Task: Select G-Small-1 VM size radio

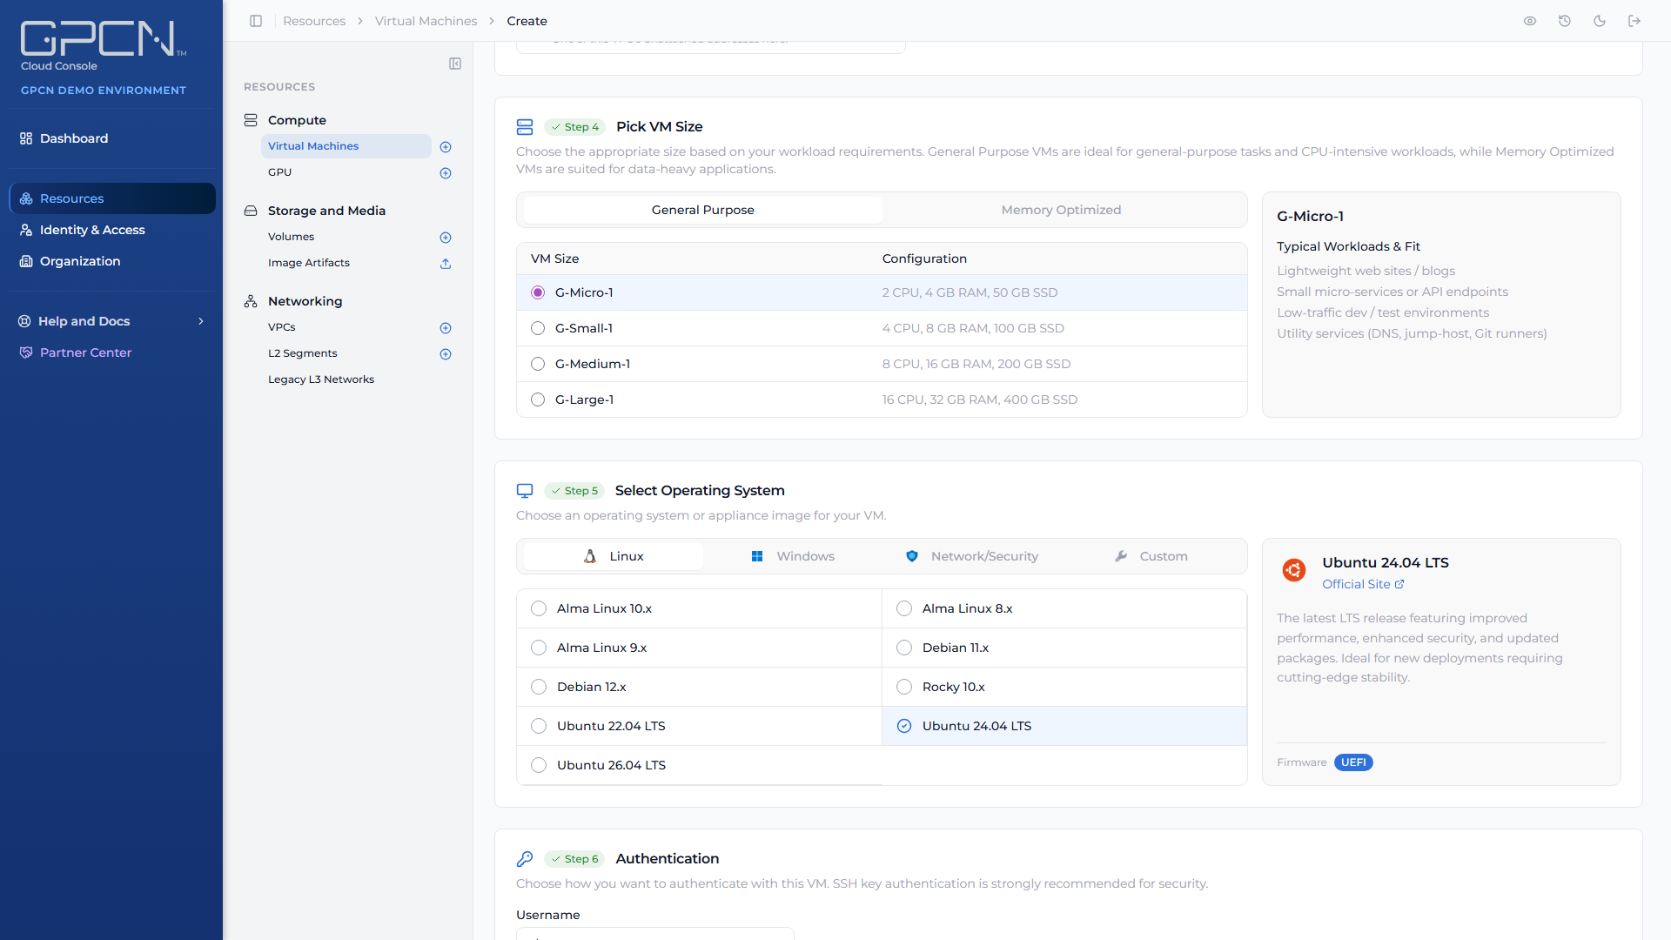Action: click(538, 328)
